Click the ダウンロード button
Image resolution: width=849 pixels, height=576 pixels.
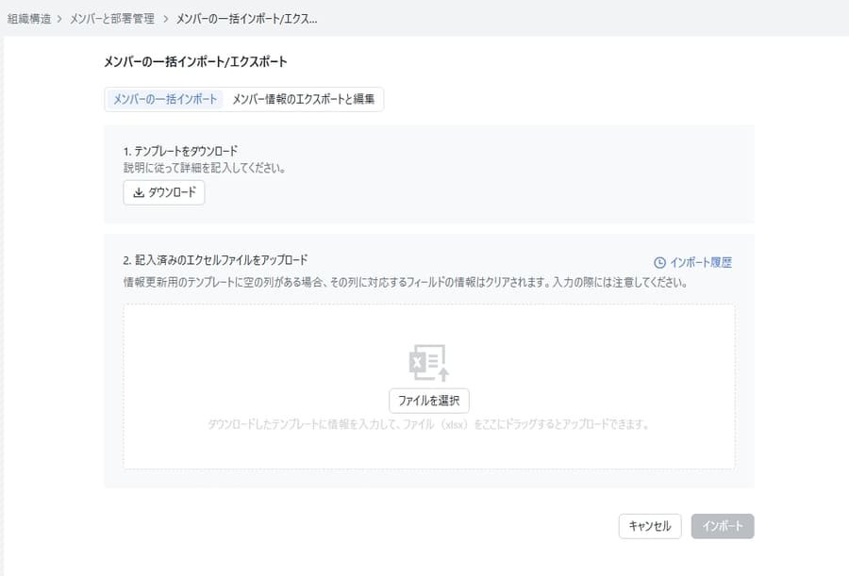click(x=162, y=192)
